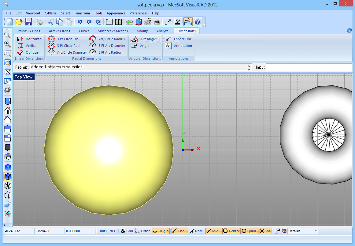Click the Zoom Out magnifier icon
The width and height of the screenshot is (355, 246).
pos(7,35)
